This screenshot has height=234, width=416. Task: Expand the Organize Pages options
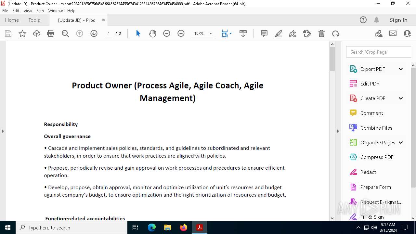click(x=401, y=142)
